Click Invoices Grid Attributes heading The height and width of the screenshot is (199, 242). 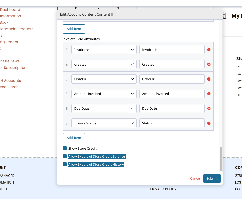click(x=81, y=39)
